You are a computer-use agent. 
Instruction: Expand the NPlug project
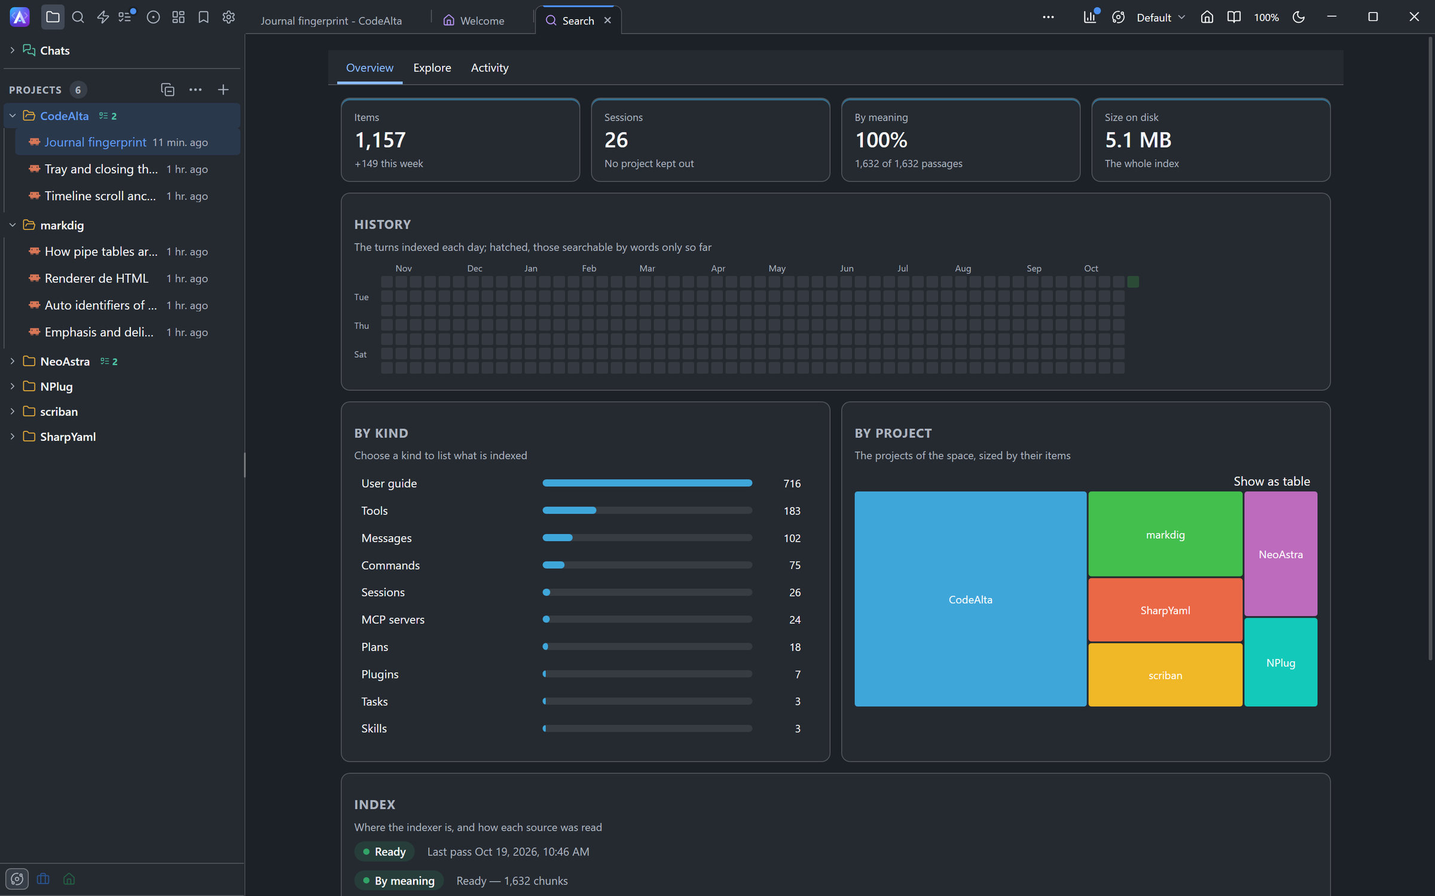[x=13, y=386]
